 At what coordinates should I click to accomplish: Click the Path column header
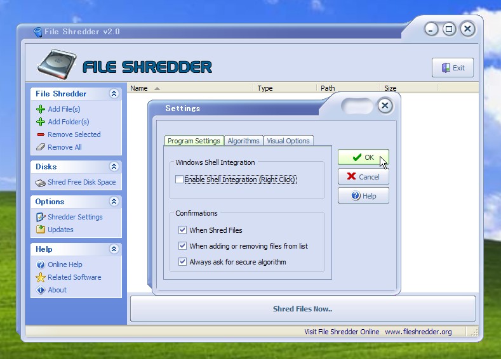coord(348,88)
